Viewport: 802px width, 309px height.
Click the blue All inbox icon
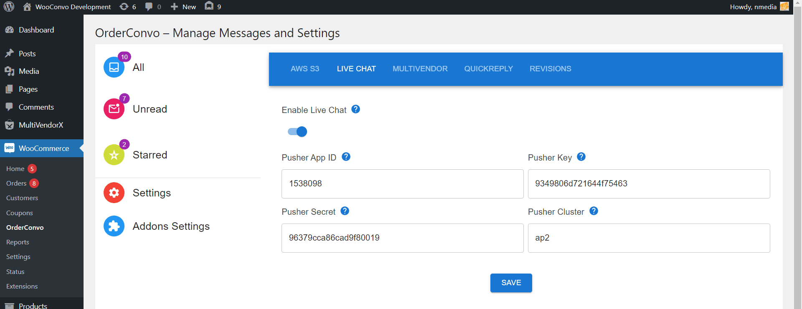coord(114,67)
